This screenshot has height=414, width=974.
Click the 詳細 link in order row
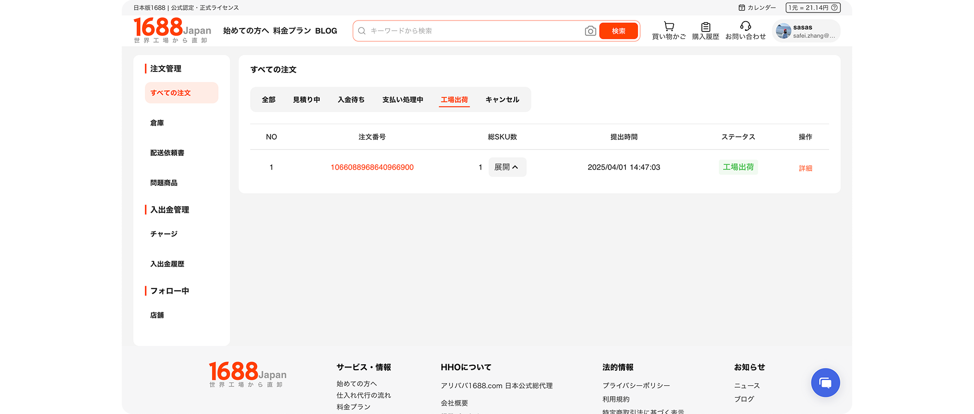click(805, 168)
